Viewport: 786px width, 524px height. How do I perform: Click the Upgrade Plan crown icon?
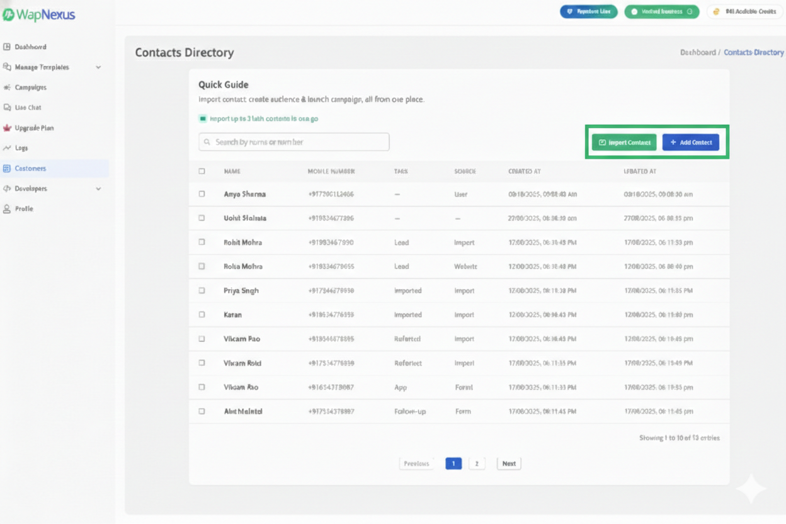[7, 128]
